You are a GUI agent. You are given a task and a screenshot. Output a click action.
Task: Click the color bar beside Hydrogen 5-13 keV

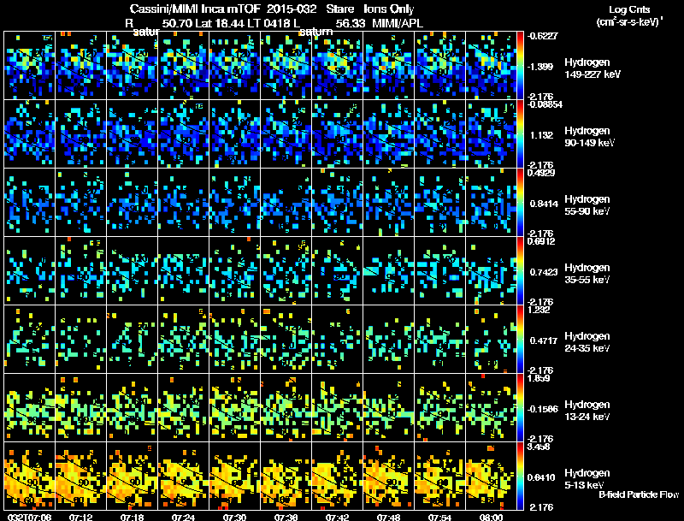(520, 477)
